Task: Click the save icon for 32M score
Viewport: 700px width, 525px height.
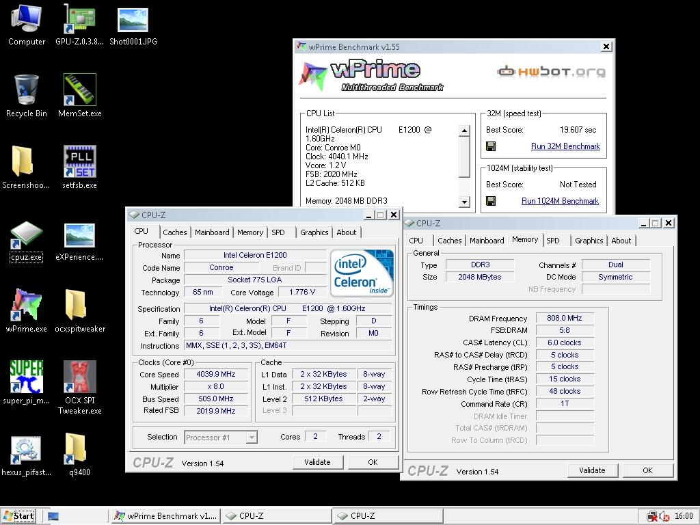Action: point(491,146)
